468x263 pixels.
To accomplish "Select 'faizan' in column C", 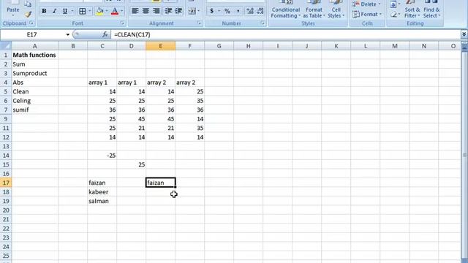I will tap(102, 183).
